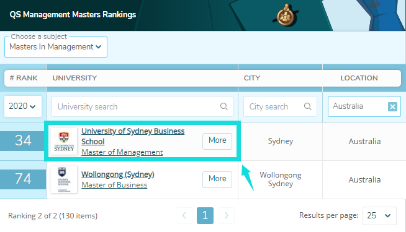Open the Masters In Management subject dropdown

pyautogui.click(x=56, y=47)
